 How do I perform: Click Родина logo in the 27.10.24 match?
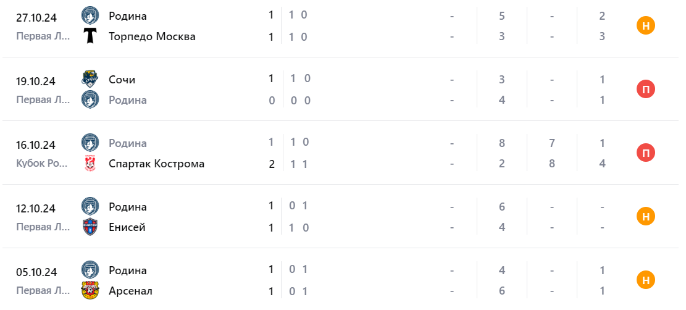click(90, 15)
